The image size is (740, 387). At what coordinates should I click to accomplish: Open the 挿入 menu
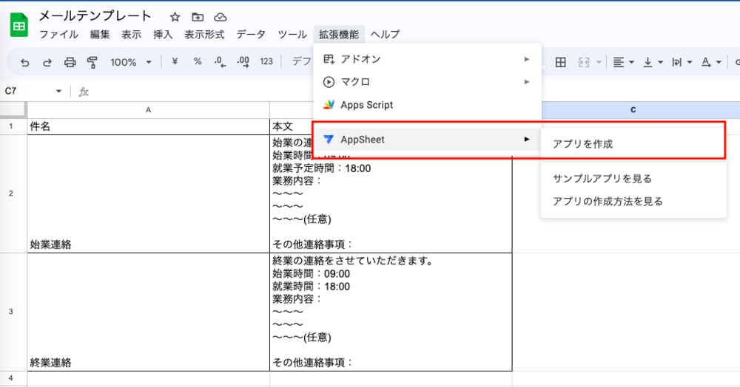[x=163, y=35]
